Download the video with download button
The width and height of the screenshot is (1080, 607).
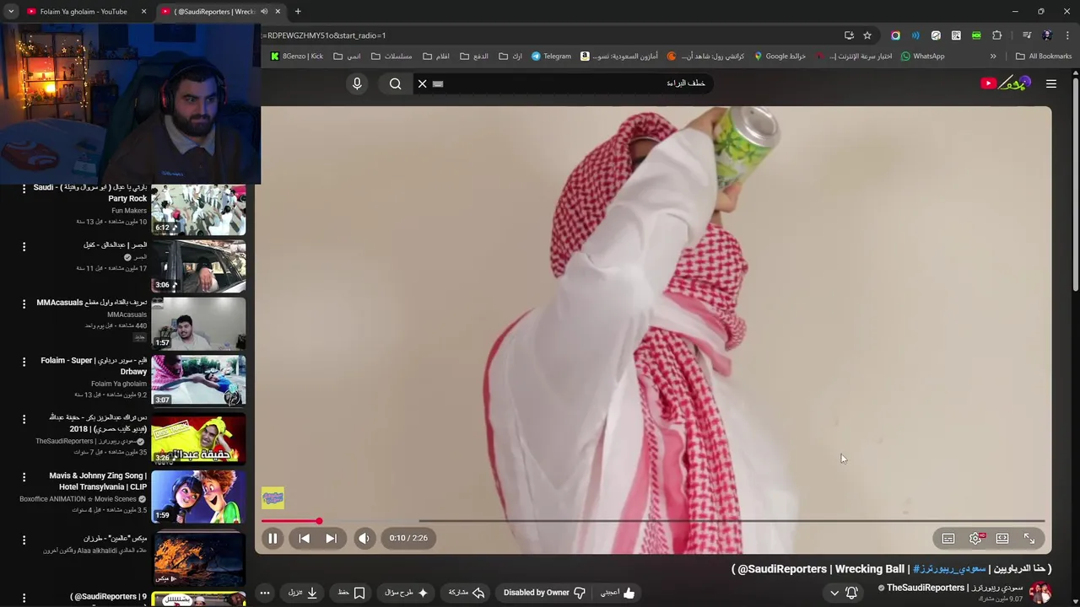coord(303,593)
